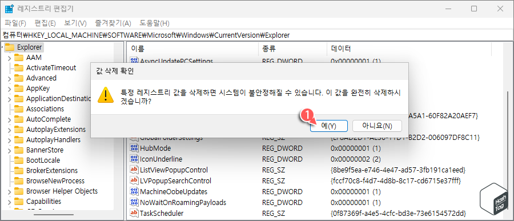Sort by the 이름 column header
This screenshot has height=221, width=514.
193,49
